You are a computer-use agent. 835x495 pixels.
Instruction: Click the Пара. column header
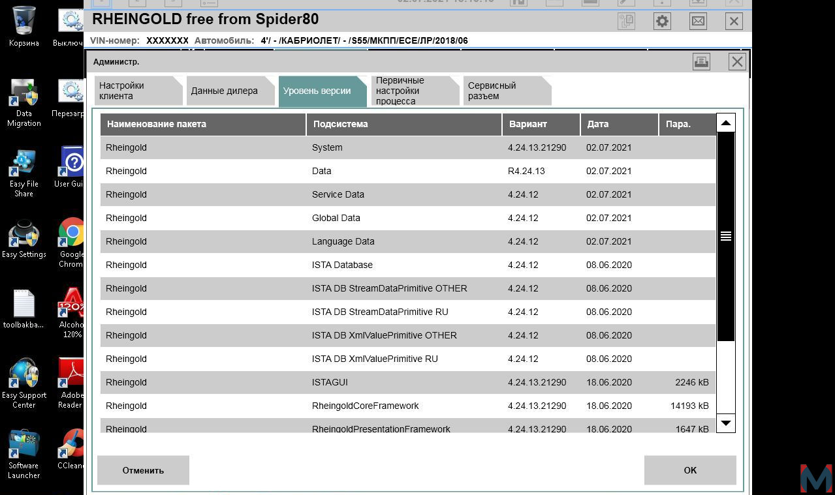(x=687, y=124)
